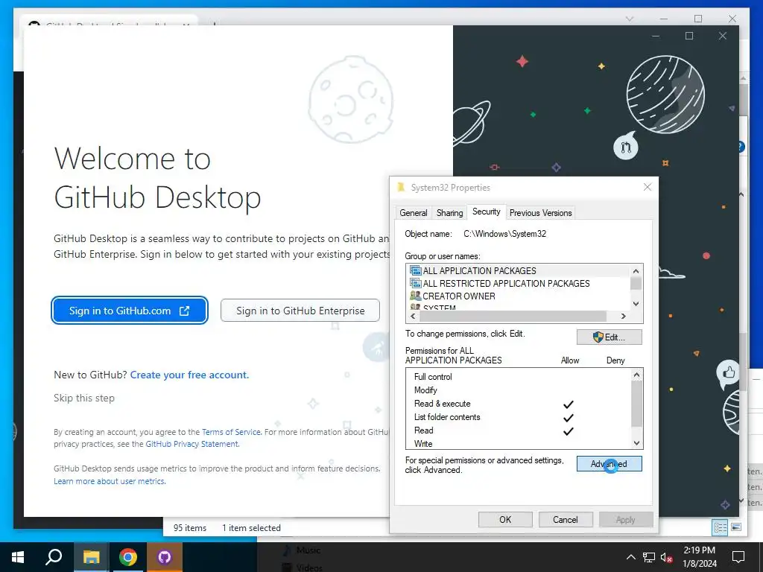The height and width of the screenshot is (572, 763).
Task: Minimize the GitHub Desktop window
Action: 656,36
